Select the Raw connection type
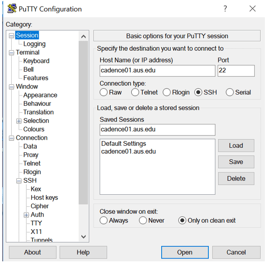 (104, 92)
